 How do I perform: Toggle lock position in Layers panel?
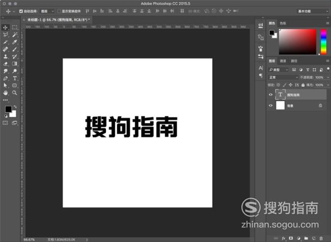pyautogui.click(x=290, y=85)
